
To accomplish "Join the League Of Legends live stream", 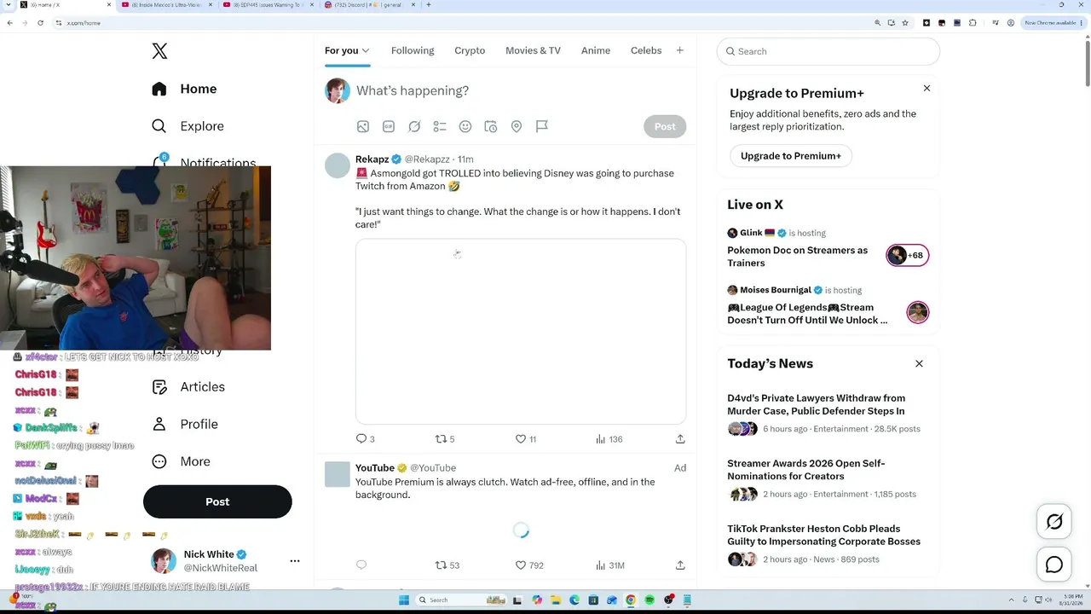I will click(x=807, y=314).
